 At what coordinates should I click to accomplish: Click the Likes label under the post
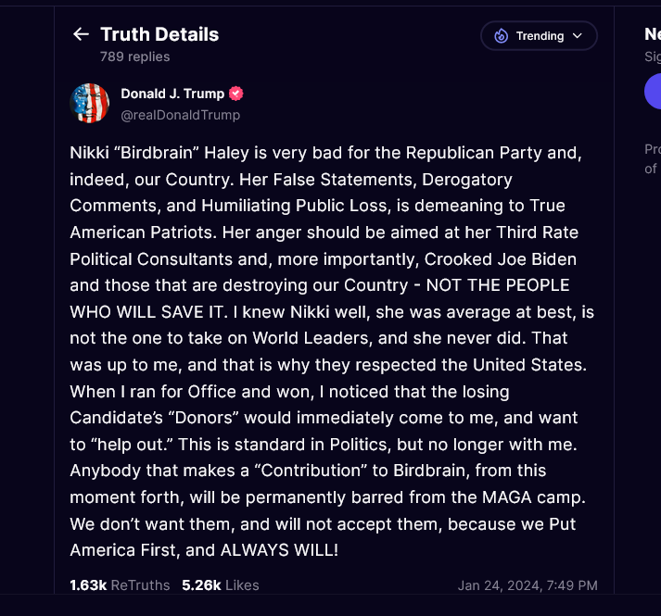[x=240, y=585]
